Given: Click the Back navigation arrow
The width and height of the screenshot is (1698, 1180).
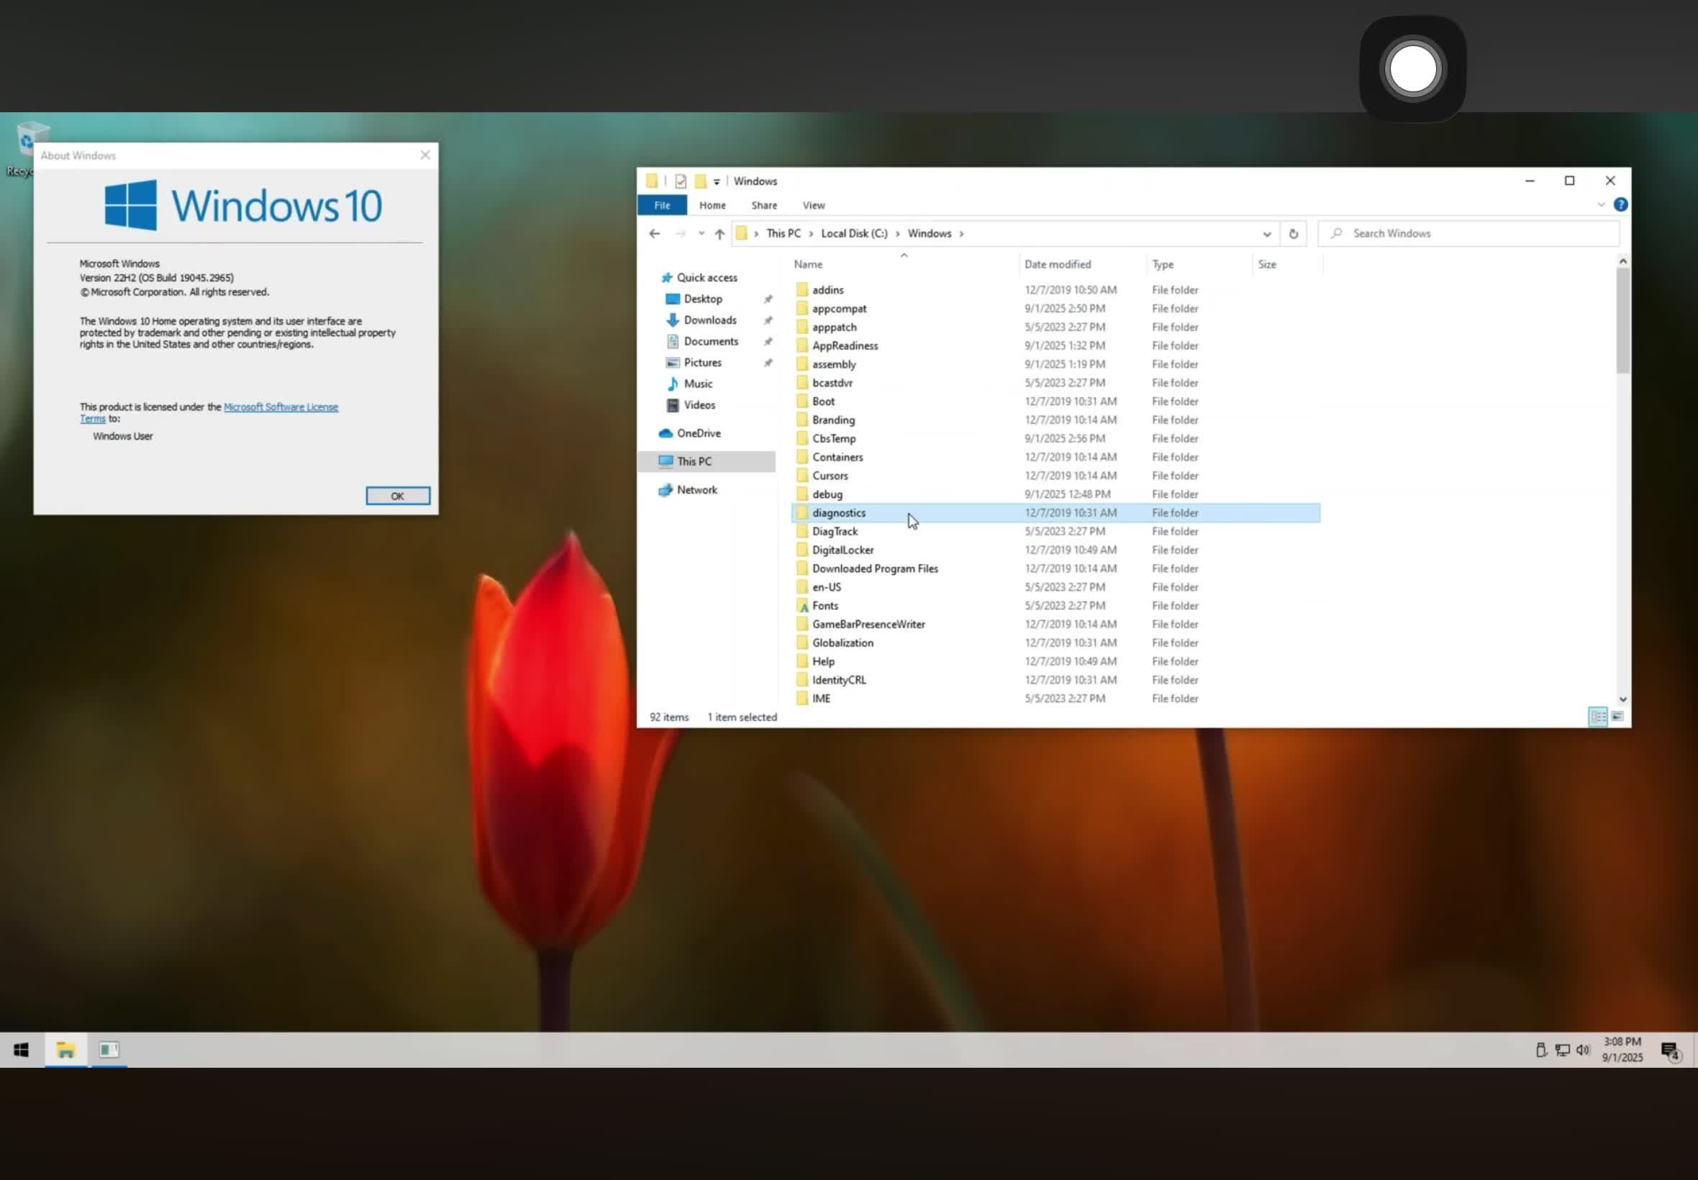Looking at the screenshot, I should click(x=653, y=233).
